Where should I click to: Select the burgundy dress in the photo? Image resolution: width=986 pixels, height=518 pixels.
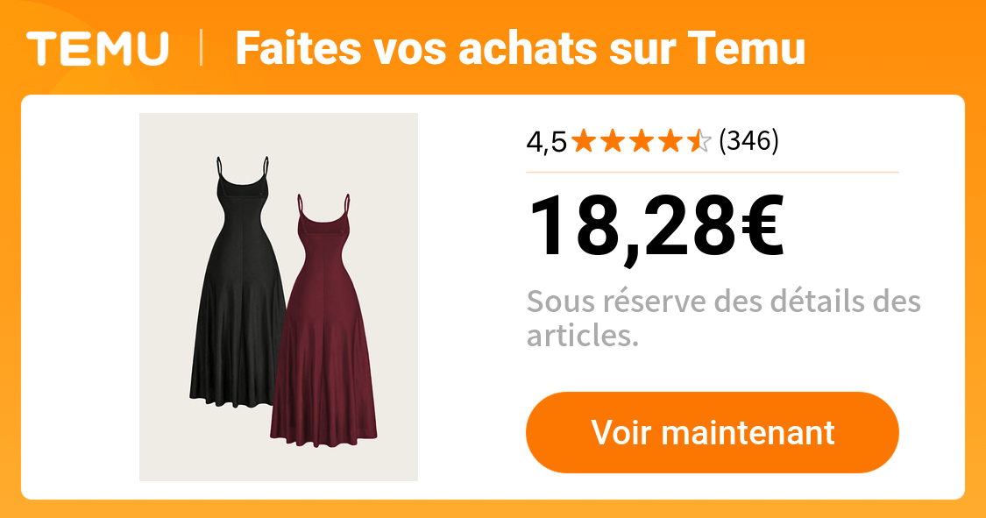[323, 322]
